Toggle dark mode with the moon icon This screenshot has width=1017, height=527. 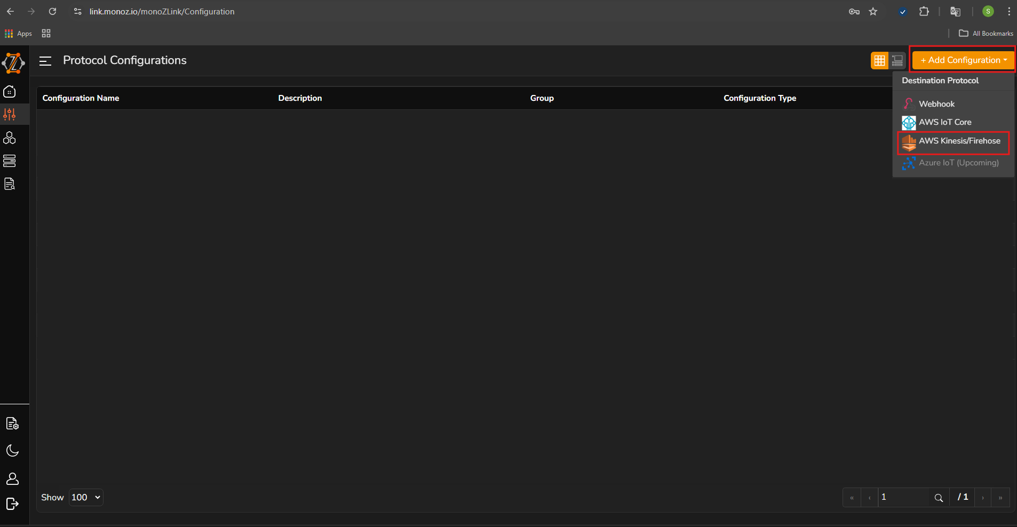12,451
